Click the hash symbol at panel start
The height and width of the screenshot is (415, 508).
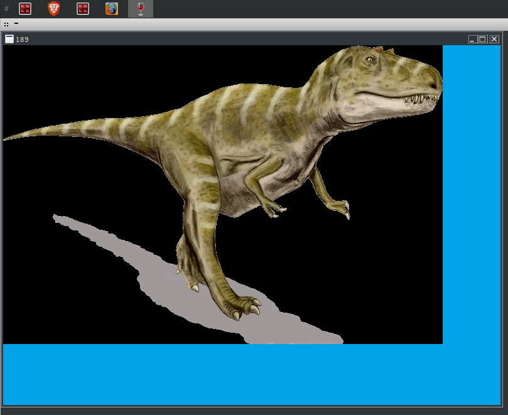(6, 9)
